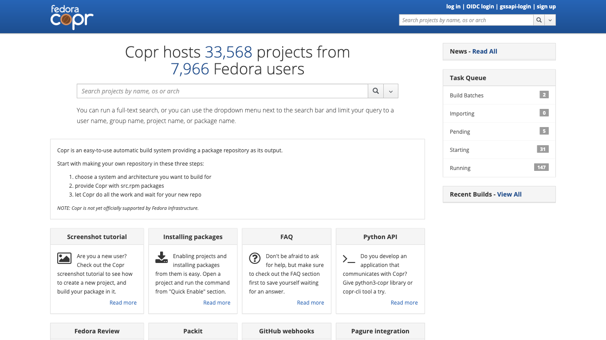
Task: Open Pending task queue row
Action: (499, 131)
